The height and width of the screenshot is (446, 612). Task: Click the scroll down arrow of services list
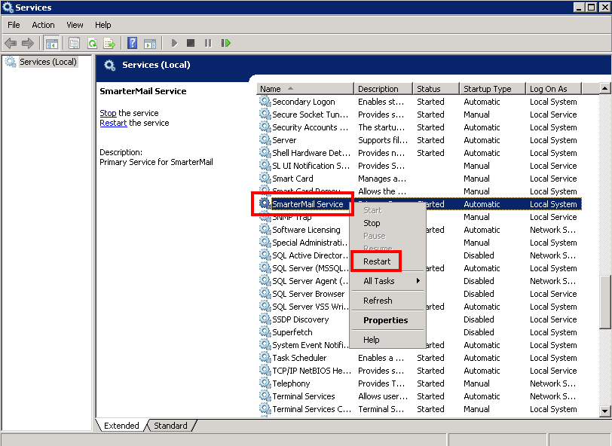coord(605,411)
